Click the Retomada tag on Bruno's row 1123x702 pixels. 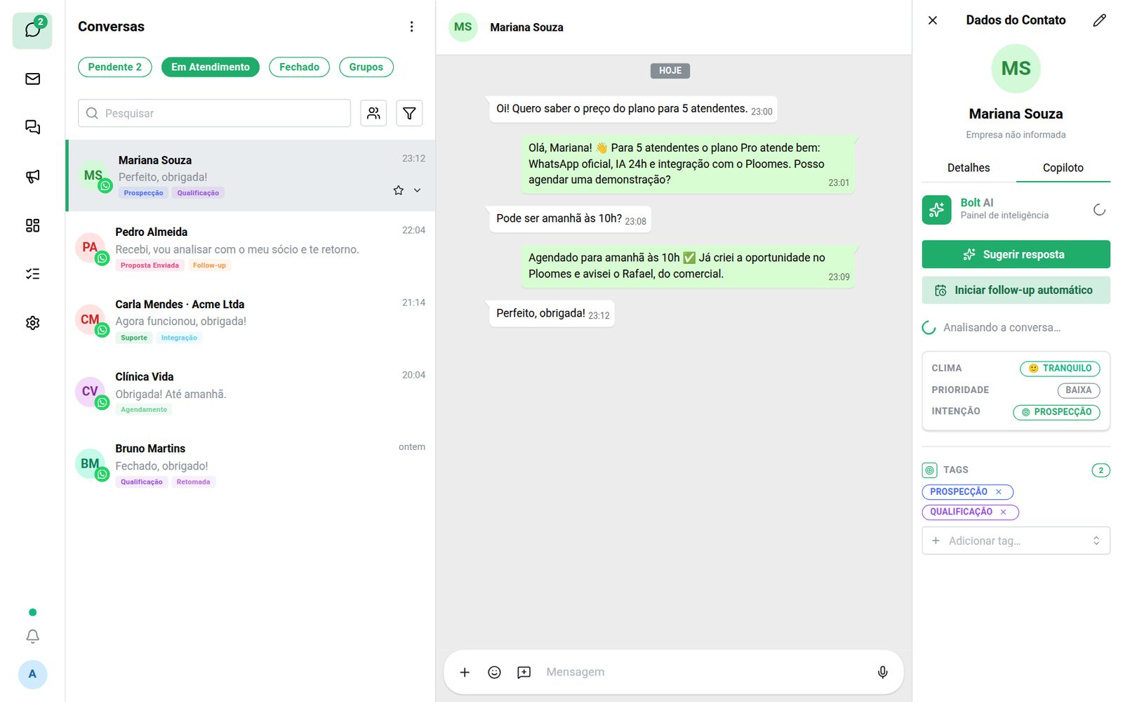click(x=193, y=482)
